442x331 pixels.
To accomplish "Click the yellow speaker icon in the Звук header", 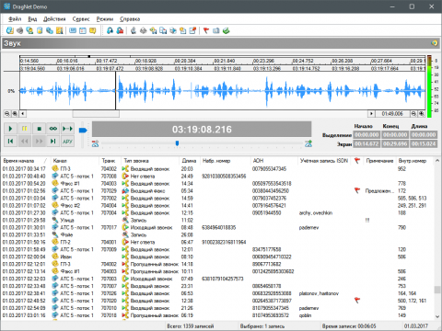I will tap(435, 43).
